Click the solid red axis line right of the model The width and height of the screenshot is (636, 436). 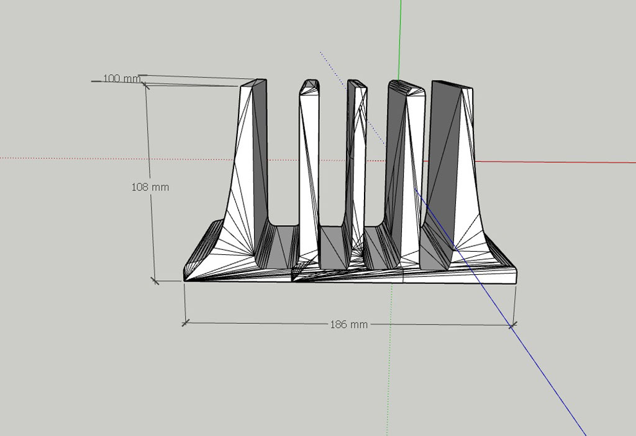point(559,162)
